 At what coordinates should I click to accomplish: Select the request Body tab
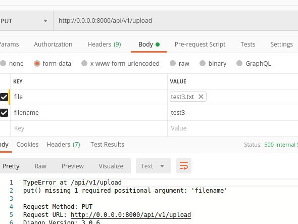149,44
